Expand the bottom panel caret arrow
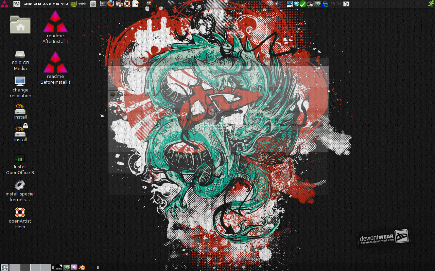Screen dimensions: 435x271 (x=91, y=268)
